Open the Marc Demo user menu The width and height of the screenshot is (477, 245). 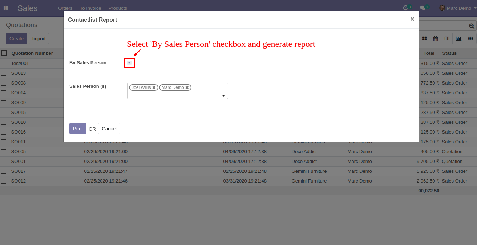(455, 8)
